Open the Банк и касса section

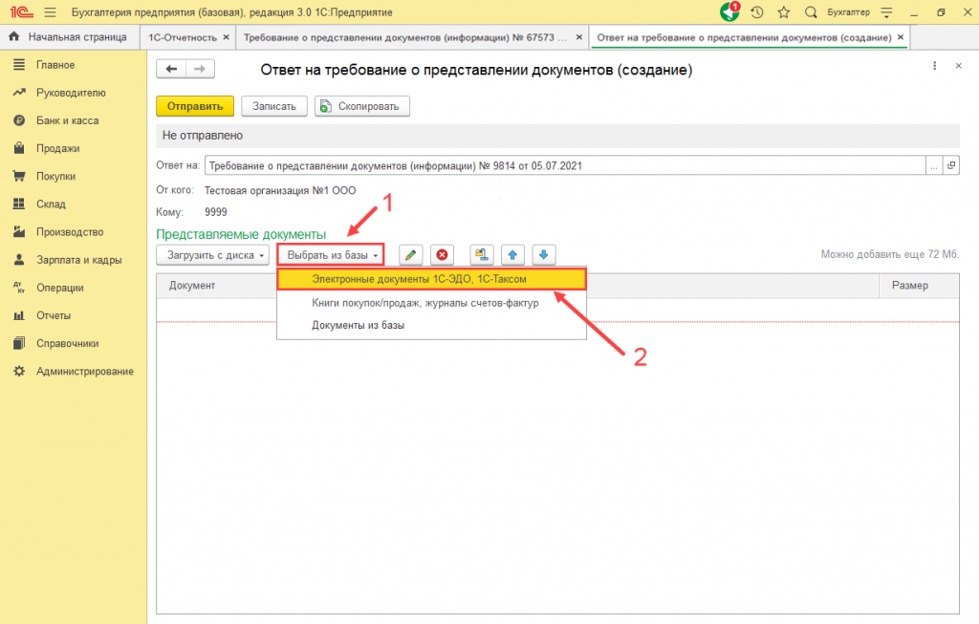point(68,120)
